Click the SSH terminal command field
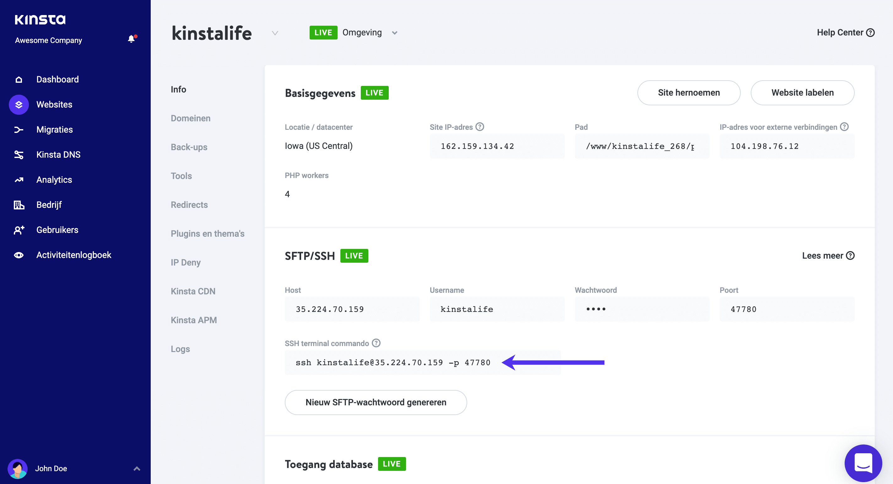Screen dimensions: 893x484 (423, 363)
